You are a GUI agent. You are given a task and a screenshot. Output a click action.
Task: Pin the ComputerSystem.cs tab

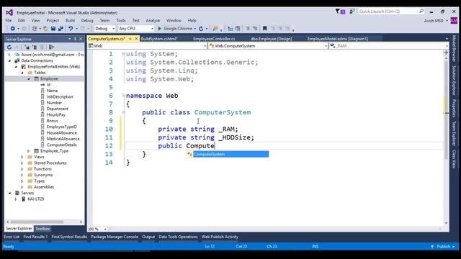130,39
